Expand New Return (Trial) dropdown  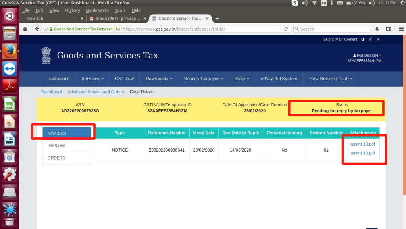(x=331, y=79)
